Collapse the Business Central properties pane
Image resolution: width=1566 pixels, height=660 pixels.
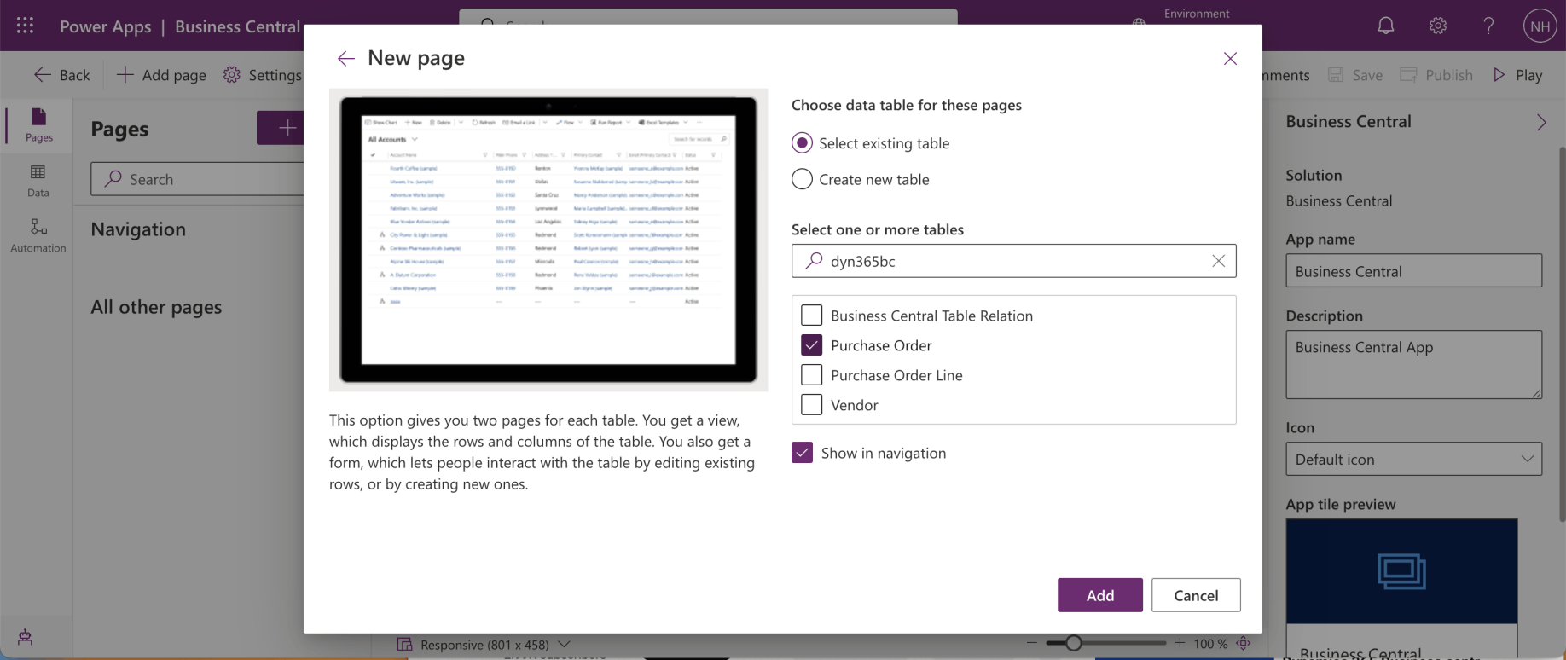tap(1541, 122)
